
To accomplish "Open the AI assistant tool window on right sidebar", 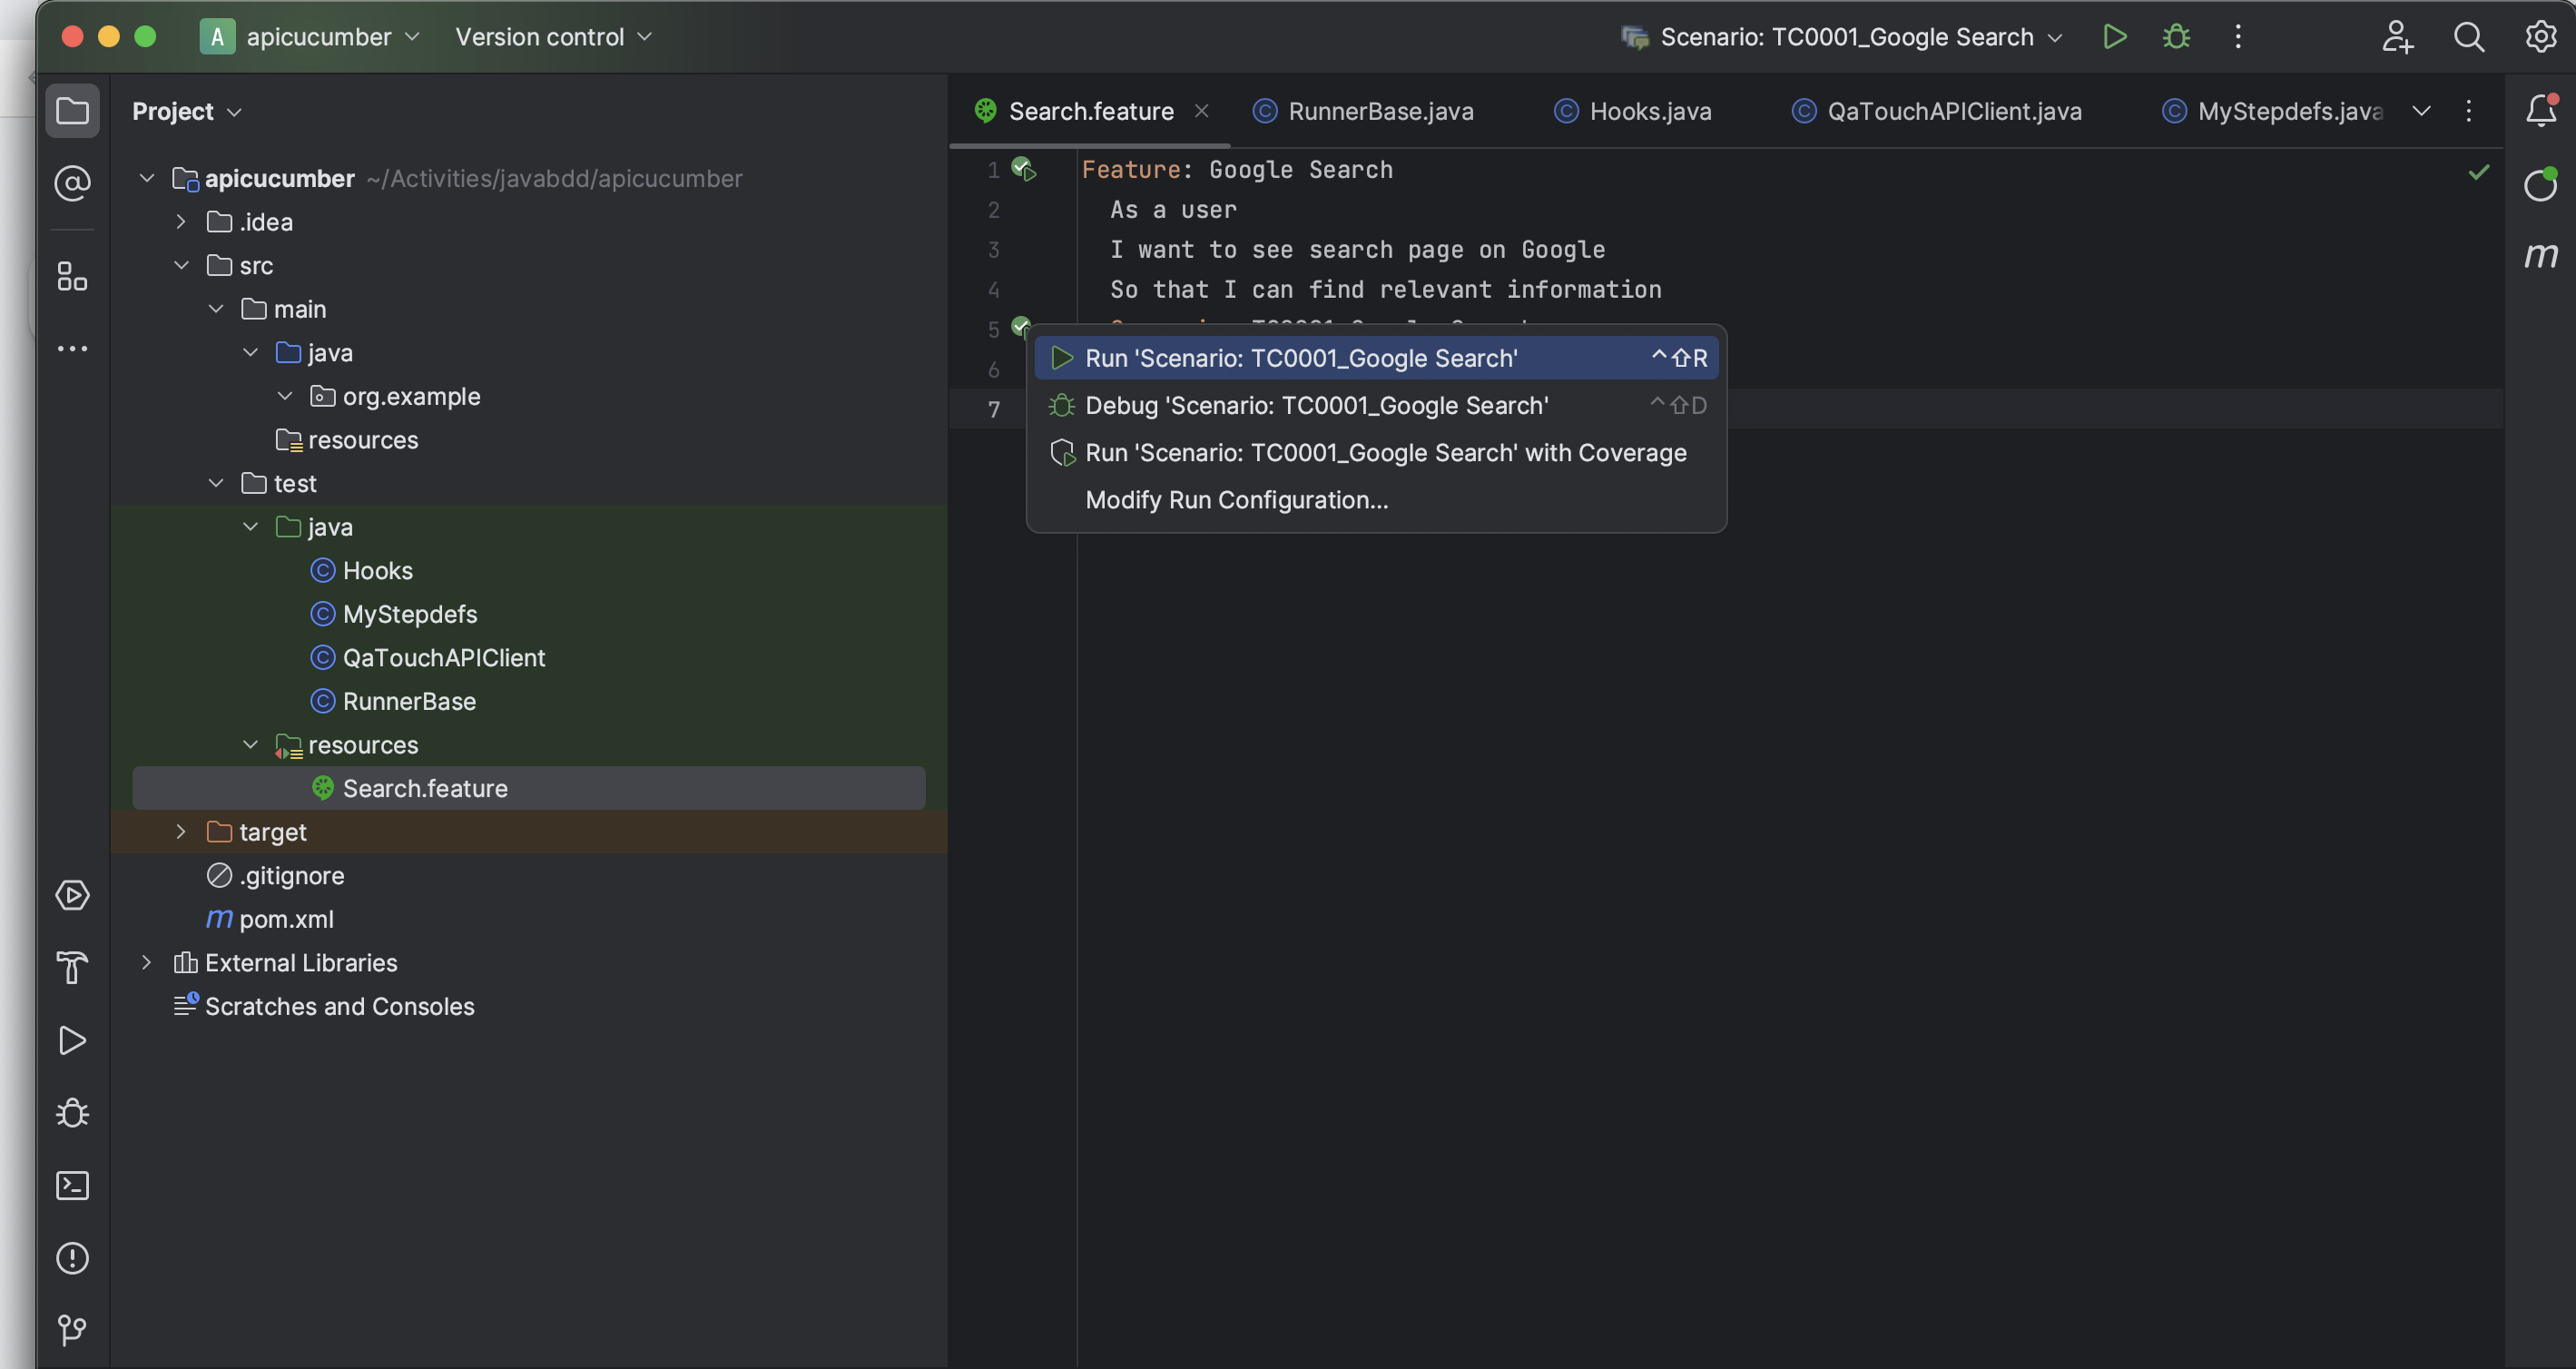I will pos(2541,184).
